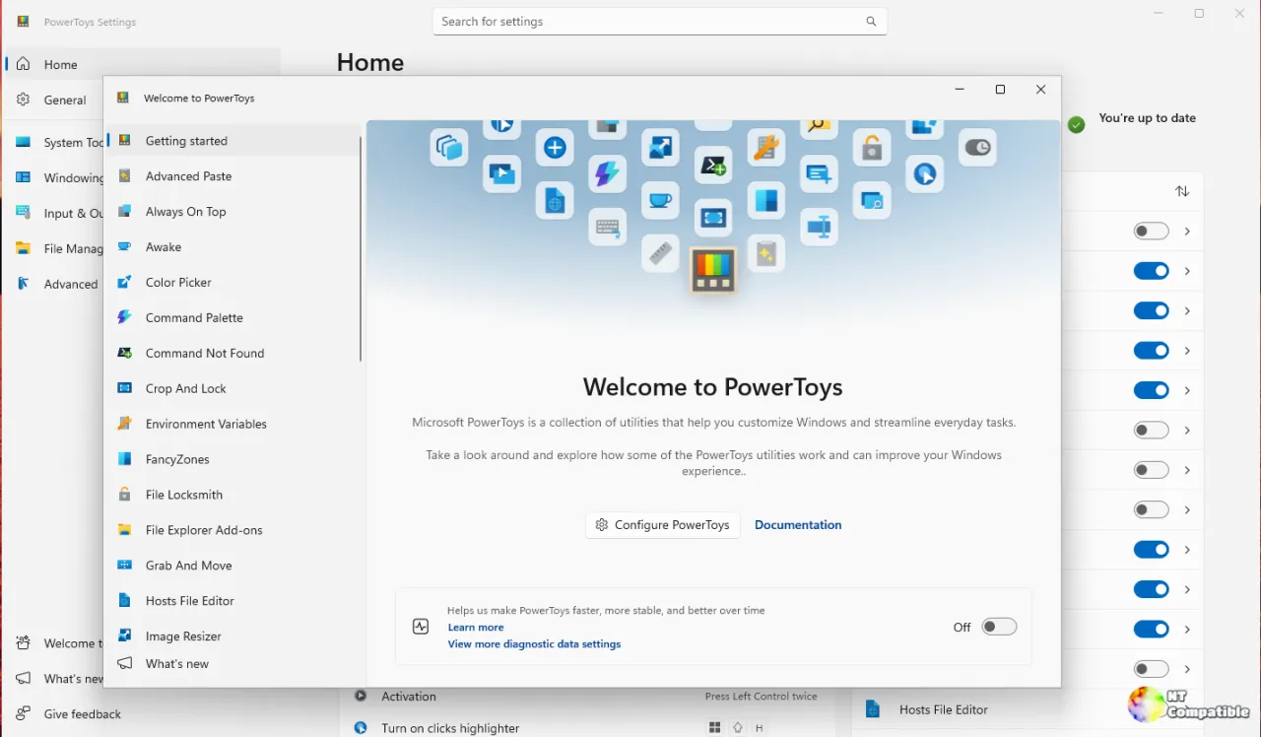
Task: Select the Color Picker icon
Action: pyautogui.click(x=124, y=283)
